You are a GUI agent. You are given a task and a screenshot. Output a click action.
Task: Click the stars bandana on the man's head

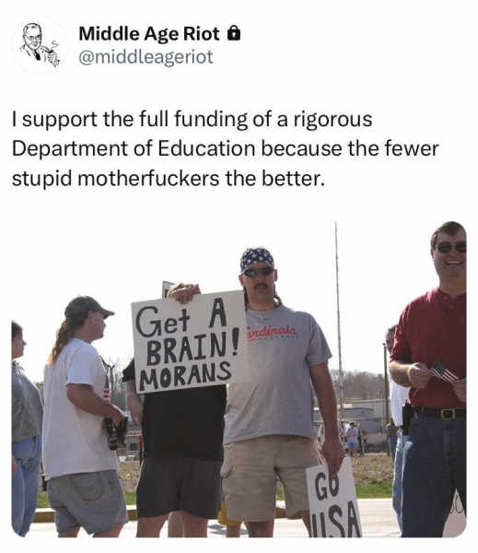coord(257,258)
